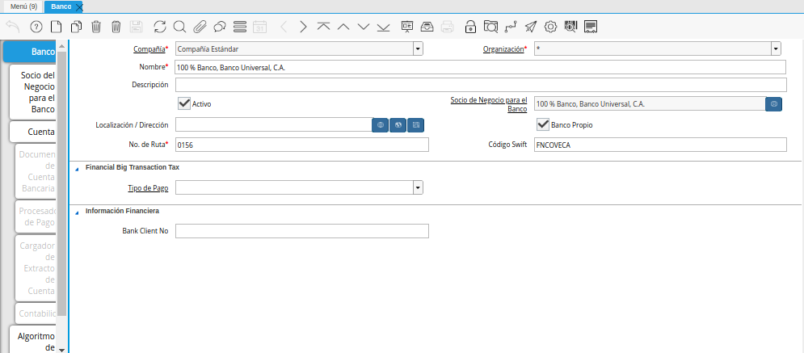Click the Socio de Negocio lookup button

pos(774,104)
